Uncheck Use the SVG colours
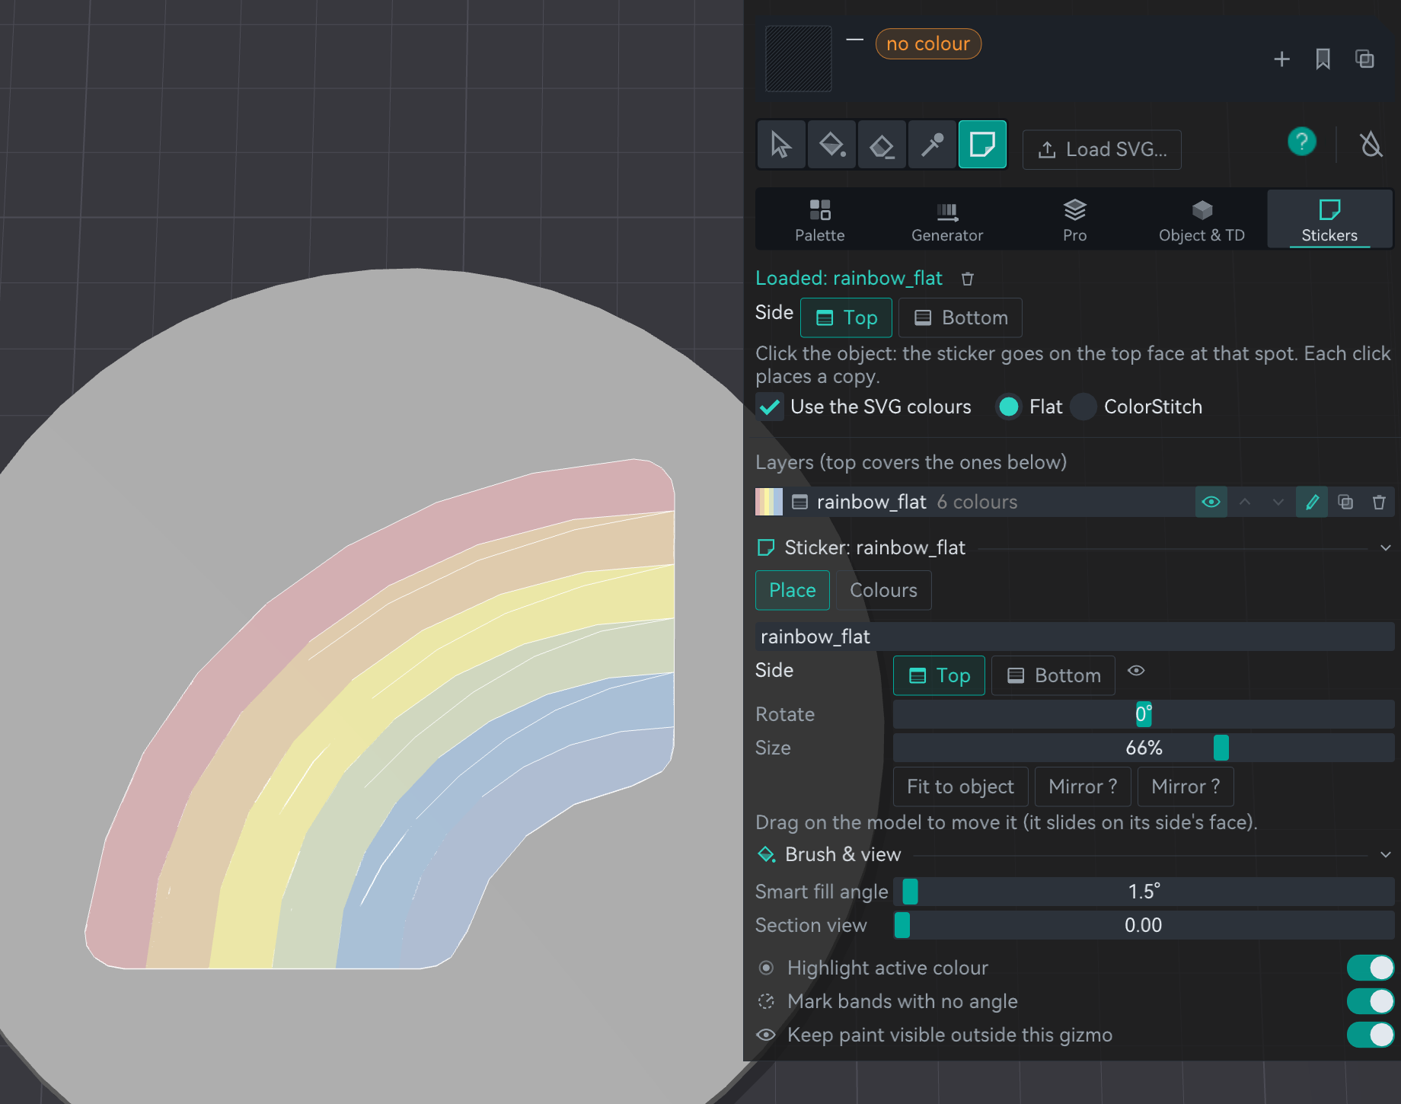Image resolution: width=1401 pixels, height=1104 pixels. [770, 407]
